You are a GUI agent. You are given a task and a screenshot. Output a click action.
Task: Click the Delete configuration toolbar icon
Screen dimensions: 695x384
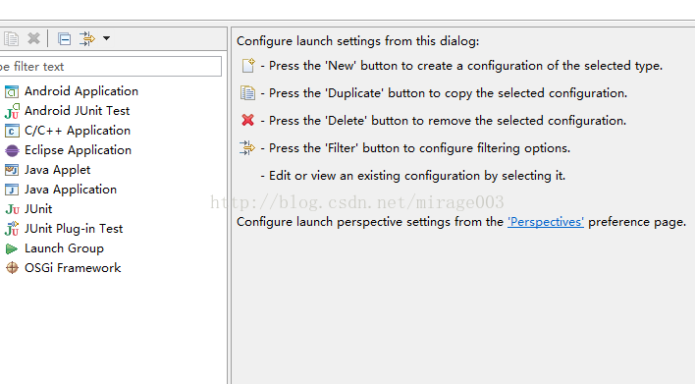pyautogui.click(x=33, y=38)
